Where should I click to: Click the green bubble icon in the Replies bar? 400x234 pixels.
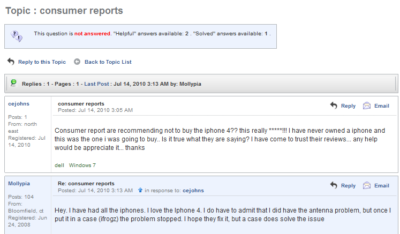point(13,83)
